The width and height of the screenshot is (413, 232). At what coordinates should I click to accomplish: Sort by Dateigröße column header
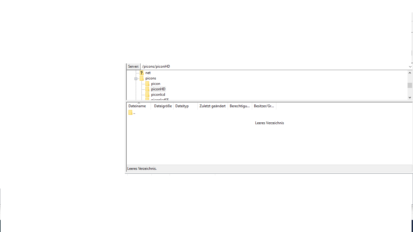point(163,106)
